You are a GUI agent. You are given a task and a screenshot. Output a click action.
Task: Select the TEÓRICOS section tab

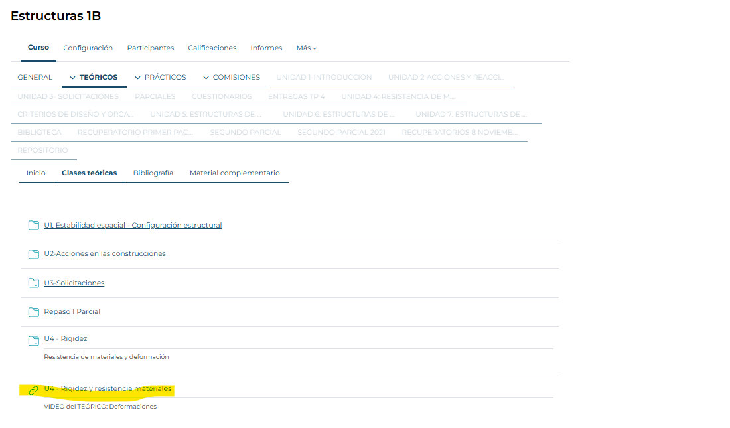coord(98,78)
